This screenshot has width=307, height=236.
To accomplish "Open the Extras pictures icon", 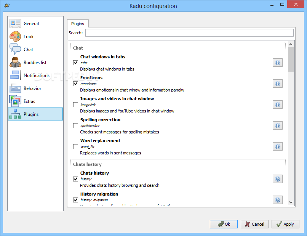I will [15, 101].
